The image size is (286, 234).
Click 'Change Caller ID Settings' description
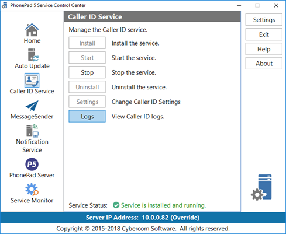click(146, 102)
